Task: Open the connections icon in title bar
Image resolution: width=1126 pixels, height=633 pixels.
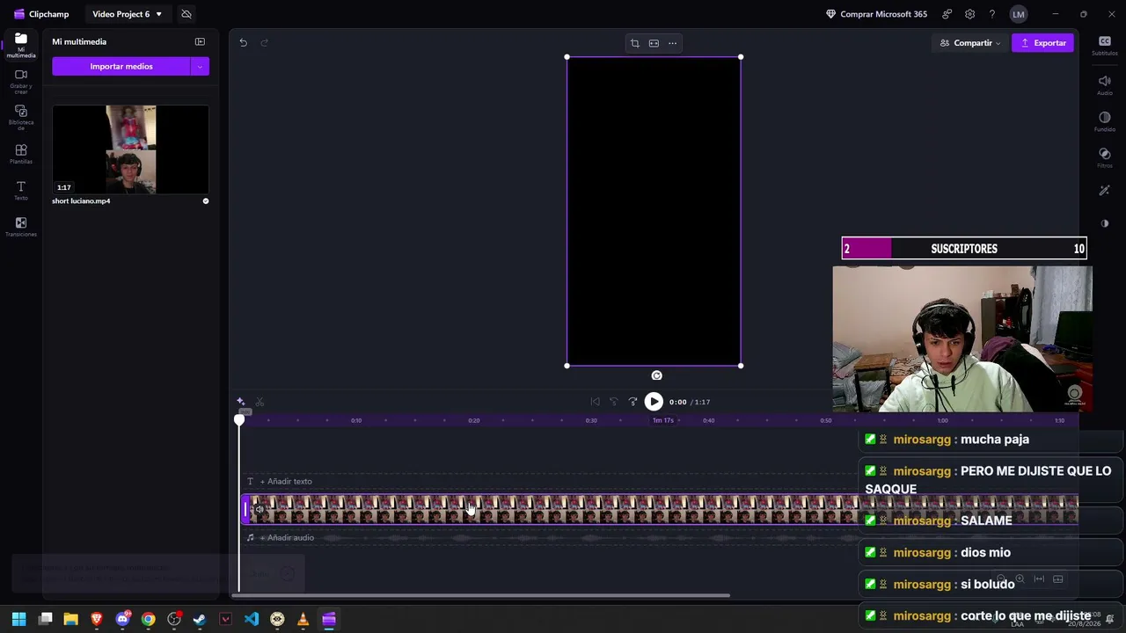Action: 947,14
